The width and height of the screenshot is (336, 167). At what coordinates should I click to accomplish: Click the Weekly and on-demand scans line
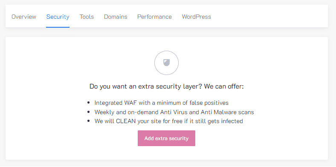pos(174,112)
